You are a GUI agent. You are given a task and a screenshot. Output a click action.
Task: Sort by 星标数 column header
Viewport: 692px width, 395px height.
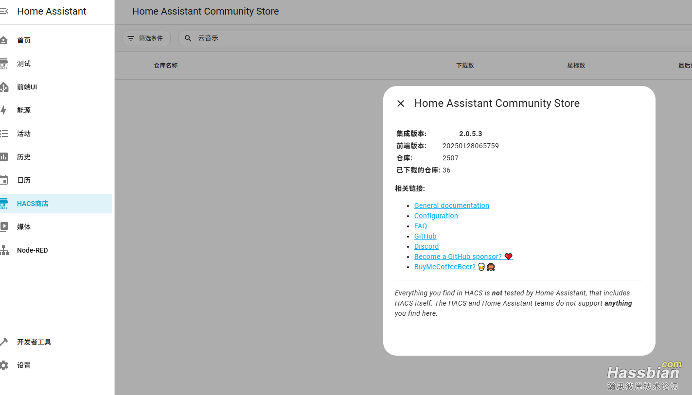coord(575,66)
